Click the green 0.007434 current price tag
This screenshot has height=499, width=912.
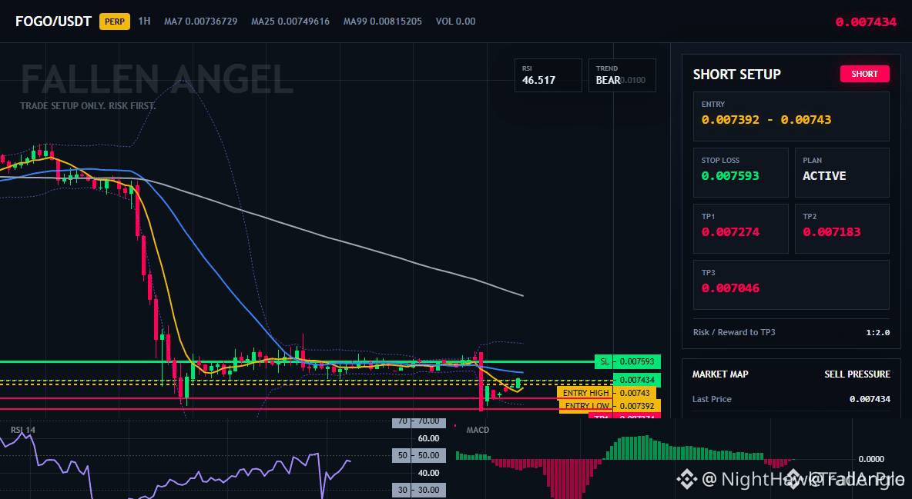[x=637, y=380]
